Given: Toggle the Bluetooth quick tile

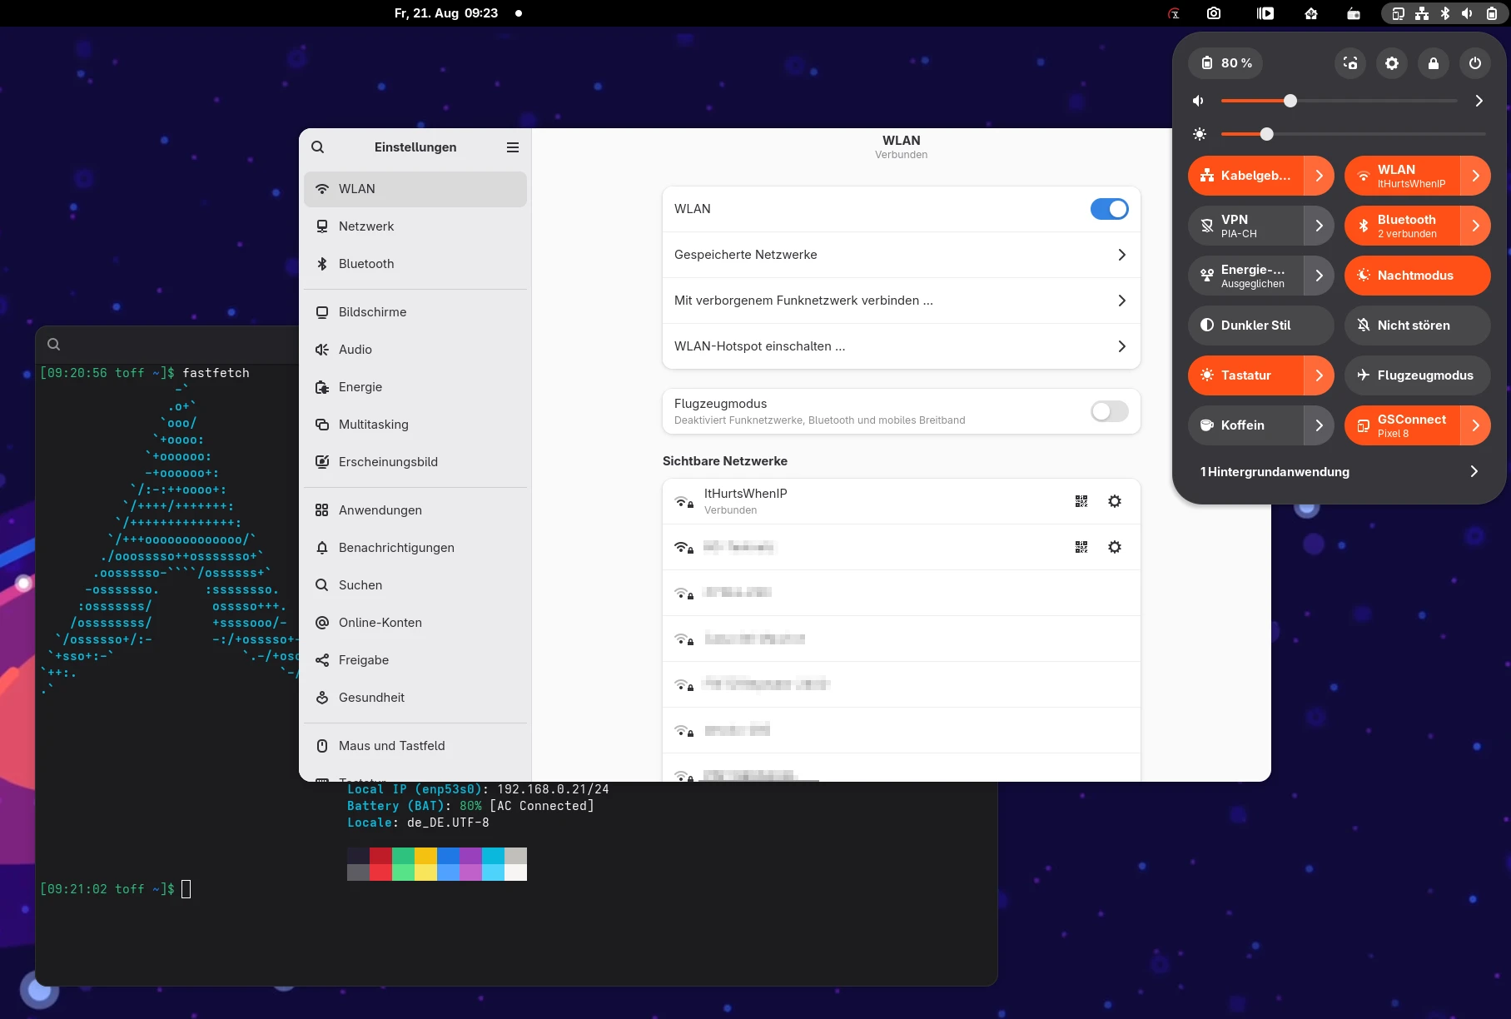Looking at the screenshot, I should click(1402, 226).
